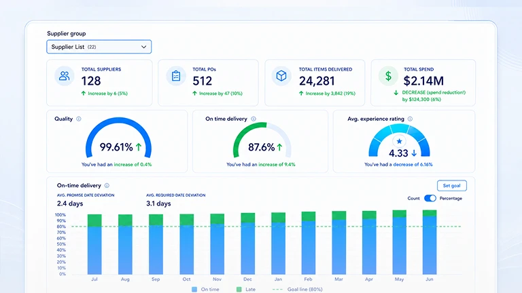The height and width of the screenshot is (293, 522).
Task: Click the blue down arrow beside 4.33
Action: tap(414, 153)
